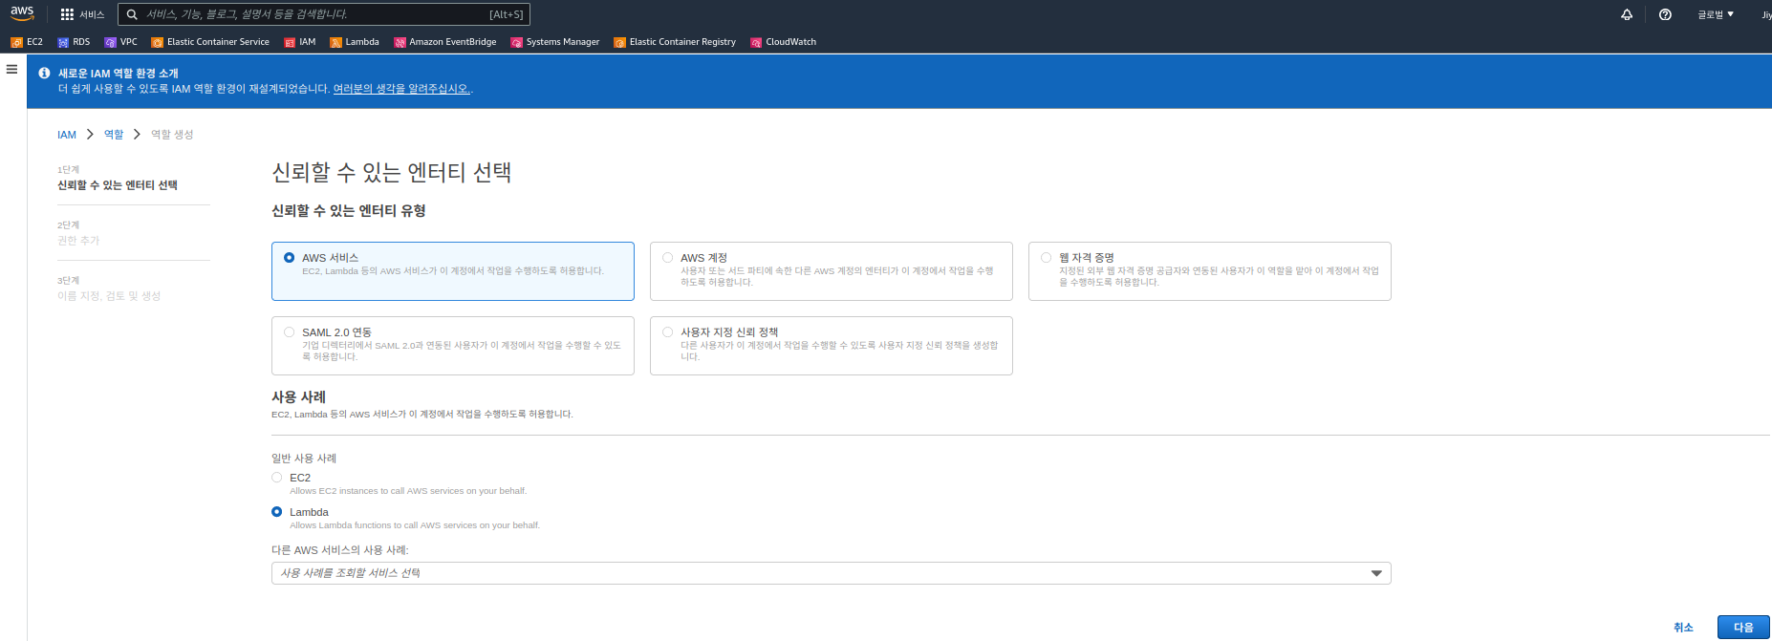Open Elastic Container Service shortcut
1772x641 pixels.
pyautogui.click(x=210, y=42)
